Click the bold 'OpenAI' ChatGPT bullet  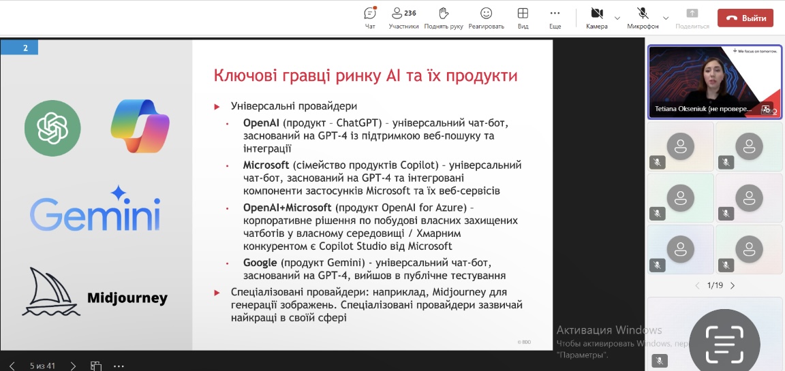[260, 123]
